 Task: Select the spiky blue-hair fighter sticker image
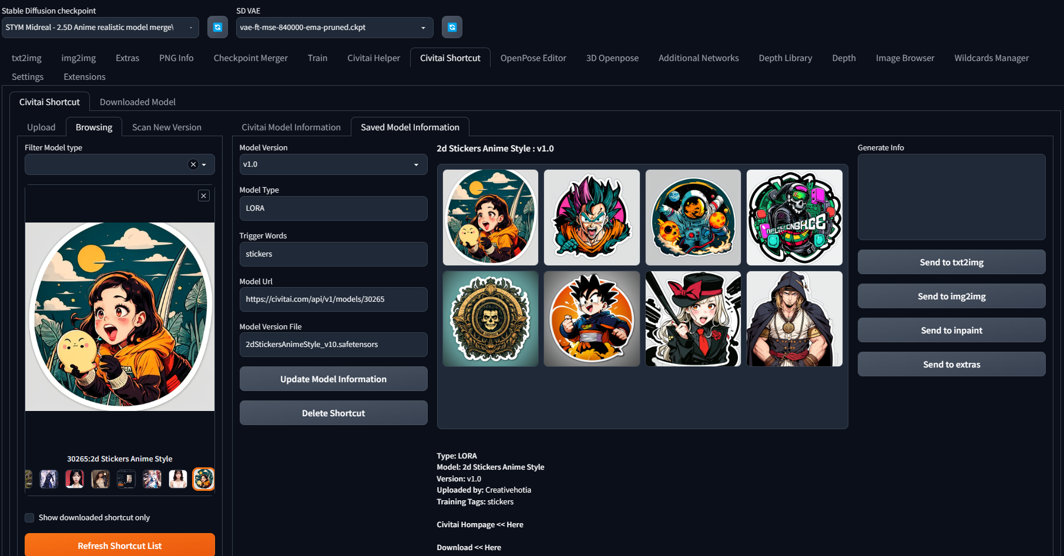click(592, 218)
